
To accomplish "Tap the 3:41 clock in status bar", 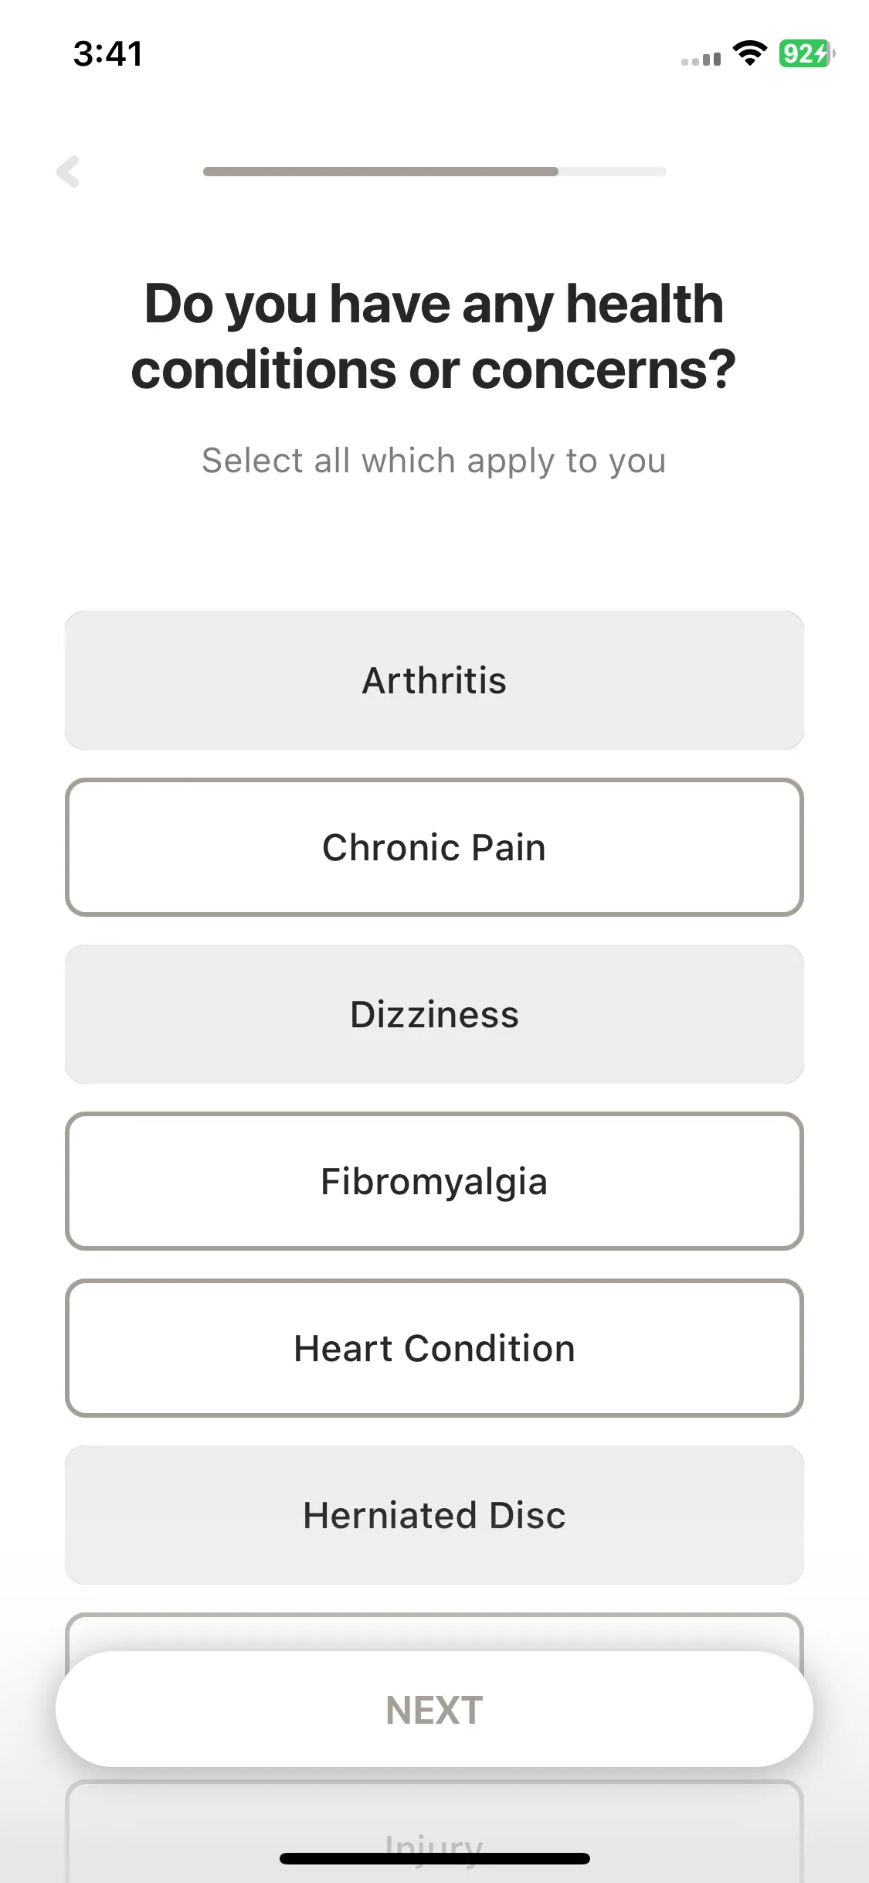I will pos(108,54).
